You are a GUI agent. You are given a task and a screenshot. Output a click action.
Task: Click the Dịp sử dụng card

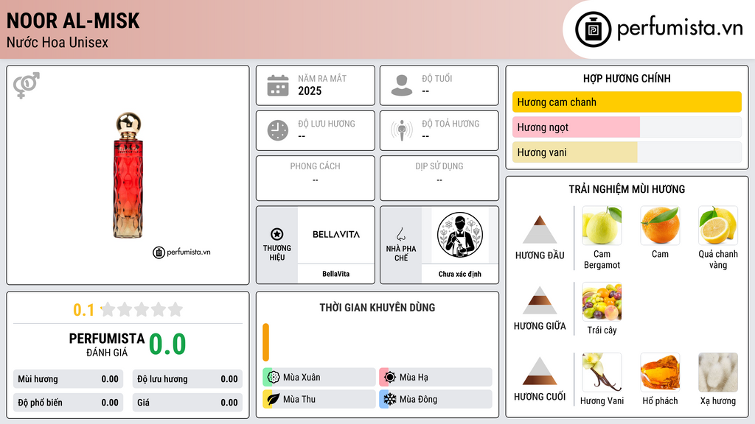click(x=439, y=178)
